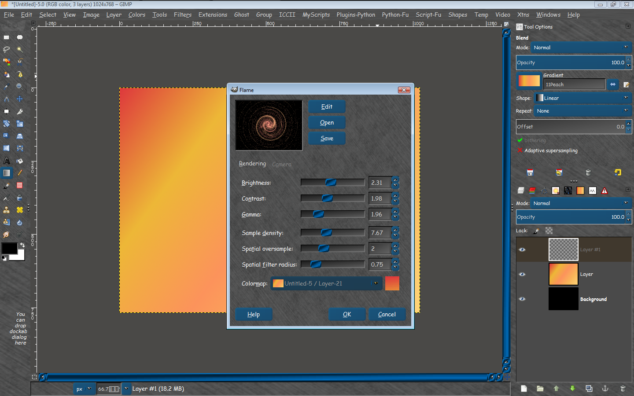Select the Color Picker tool
Image resolution: width=634 pixels, height=396 pixels.
pyautogui.click(x=7, y=87)
